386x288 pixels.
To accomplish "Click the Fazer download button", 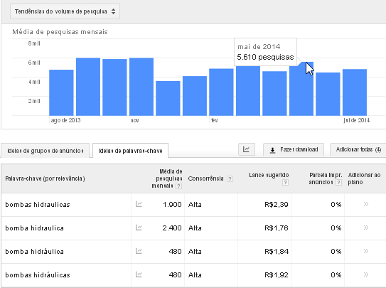I will pyautogui.click(x=294, y=149).
